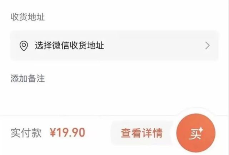Select the 收货地址 section heading
Image resolution: width=229 pixels, height=155 pixels.
28,17
